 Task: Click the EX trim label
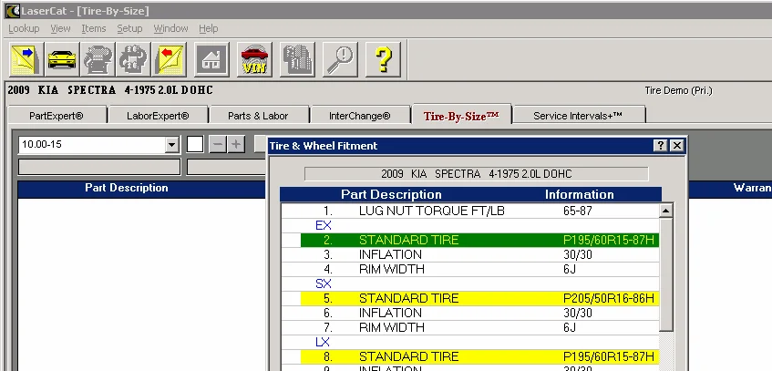click(x=324, y=226)
